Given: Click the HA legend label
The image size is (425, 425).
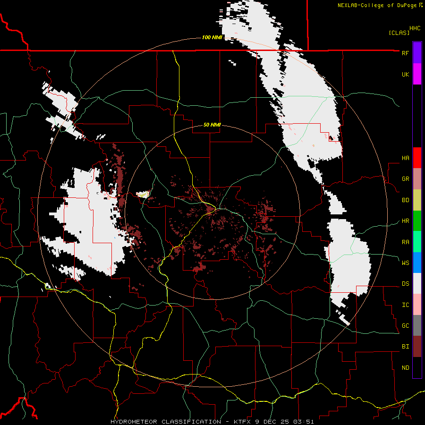Looking at the screenshot, I should click(x=405, y=158).
